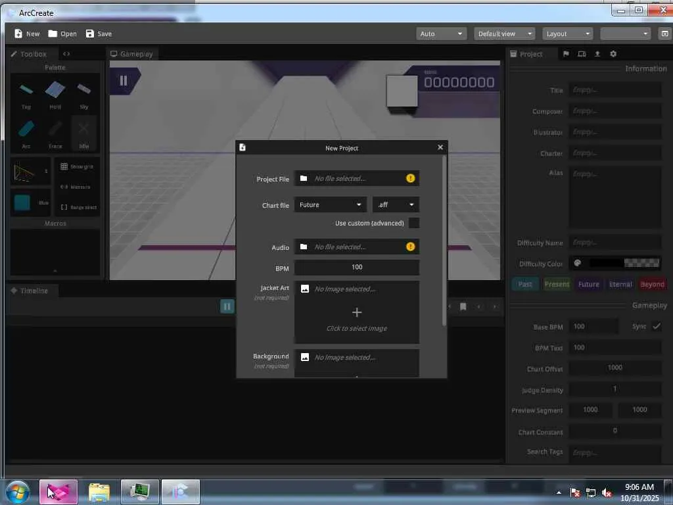The height and width of the screenshot is (505, 673).
Task: Click the Chart Offset field showing 1000
Action: tap(615, 368)
